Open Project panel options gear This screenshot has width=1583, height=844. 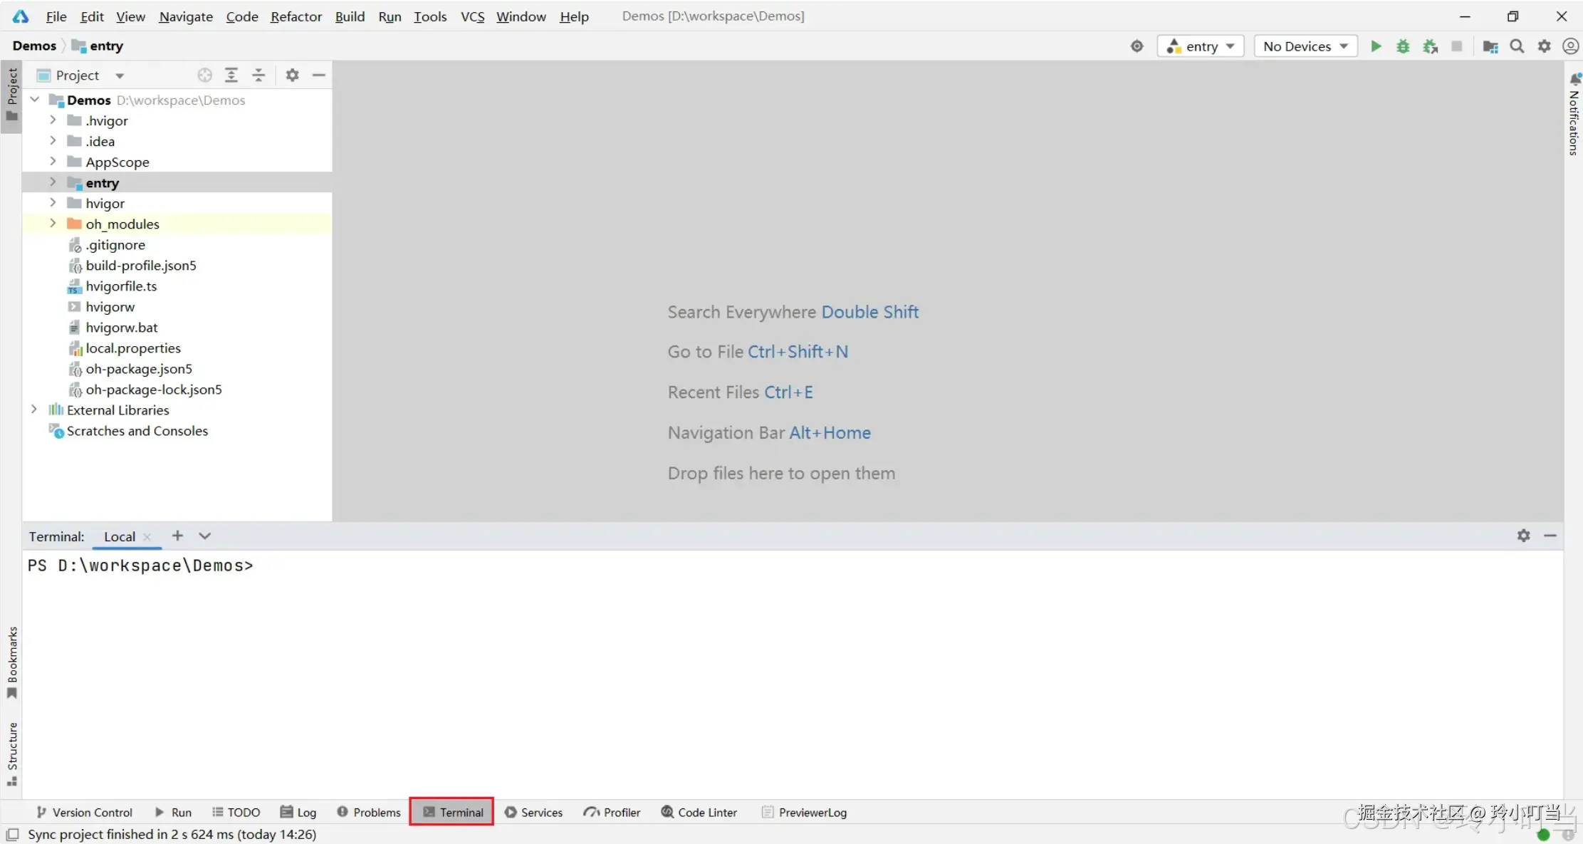click(x=292, y=75)
